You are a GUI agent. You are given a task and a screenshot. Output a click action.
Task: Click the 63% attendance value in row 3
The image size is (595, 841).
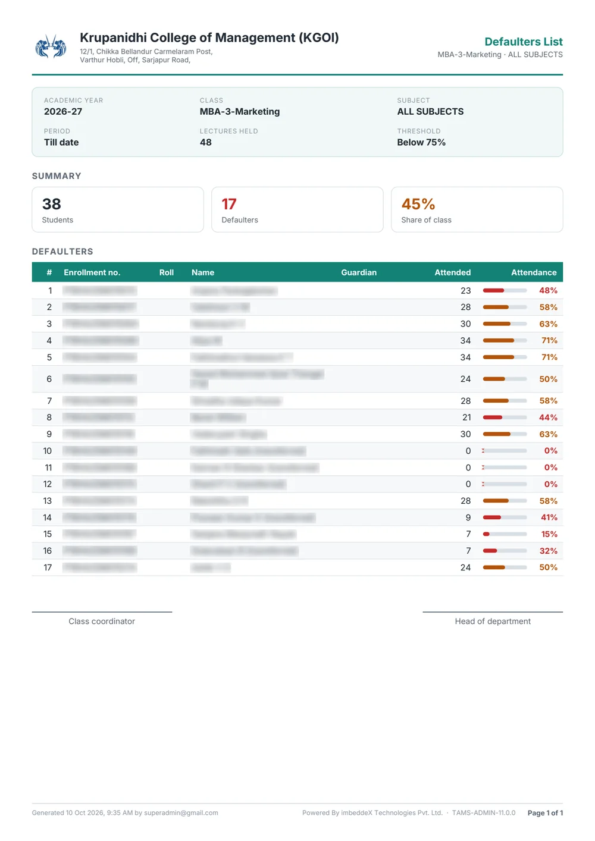(549, 324)
